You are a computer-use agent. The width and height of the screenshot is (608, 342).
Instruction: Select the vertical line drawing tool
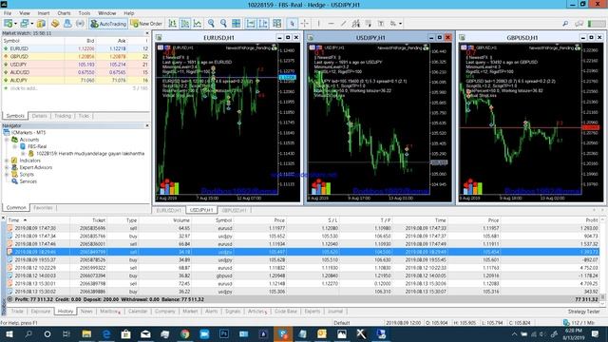(319, 24)
